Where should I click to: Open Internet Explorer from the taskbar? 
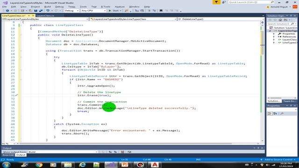click(x=82, y=165)
